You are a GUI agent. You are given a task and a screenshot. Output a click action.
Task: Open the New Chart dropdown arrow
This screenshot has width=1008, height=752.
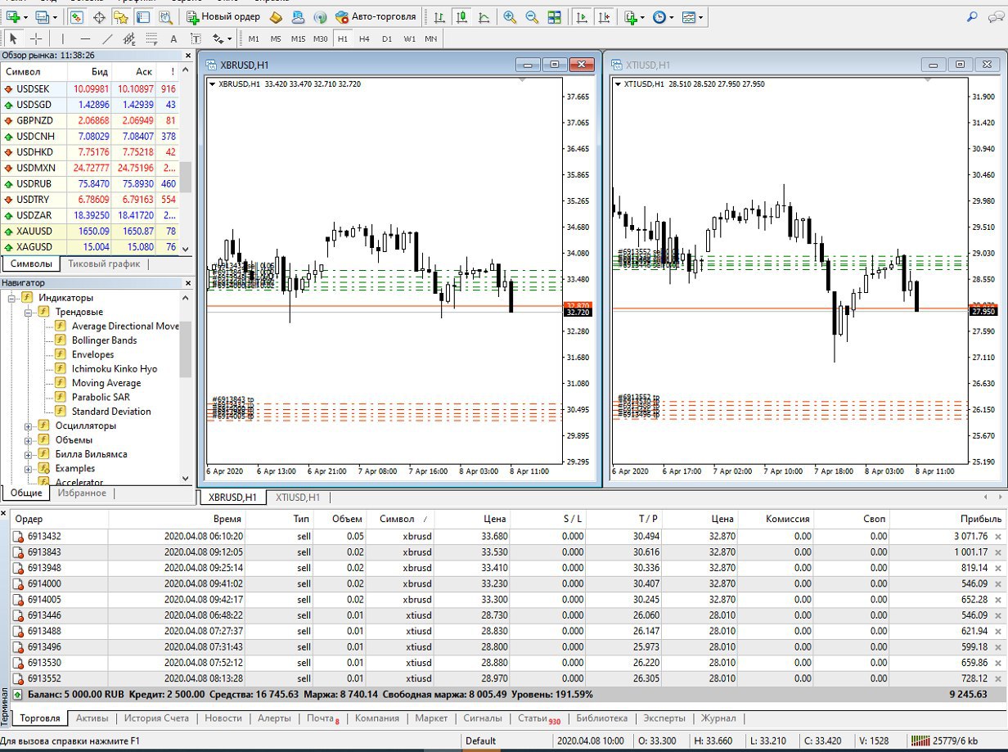[x=26, y=16]
